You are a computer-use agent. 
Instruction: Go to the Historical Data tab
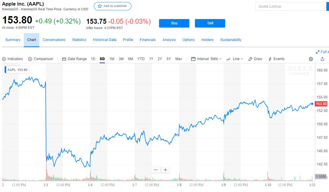point(105,40)
